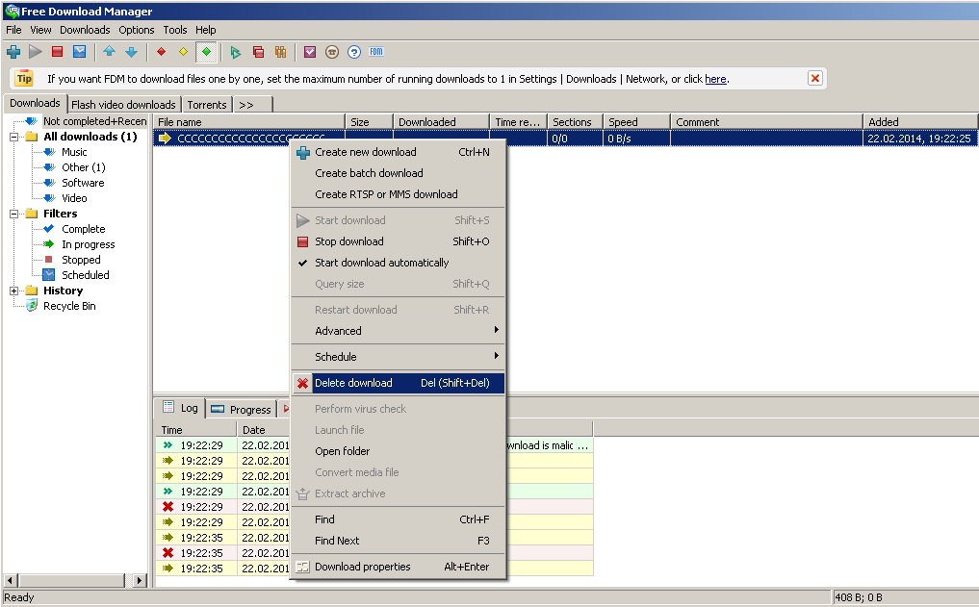Select the In progress filter
The height and width of the screenshot is (607, 979).
pyautogui.click(x=88, y=244)
